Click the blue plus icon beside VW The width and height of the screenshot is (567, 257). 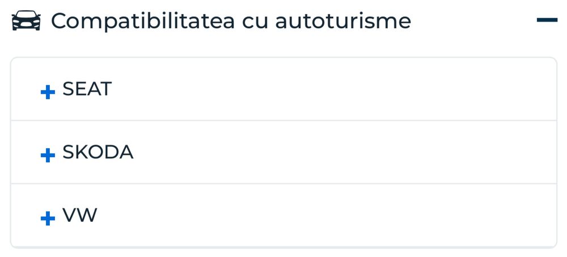point(48,218)
